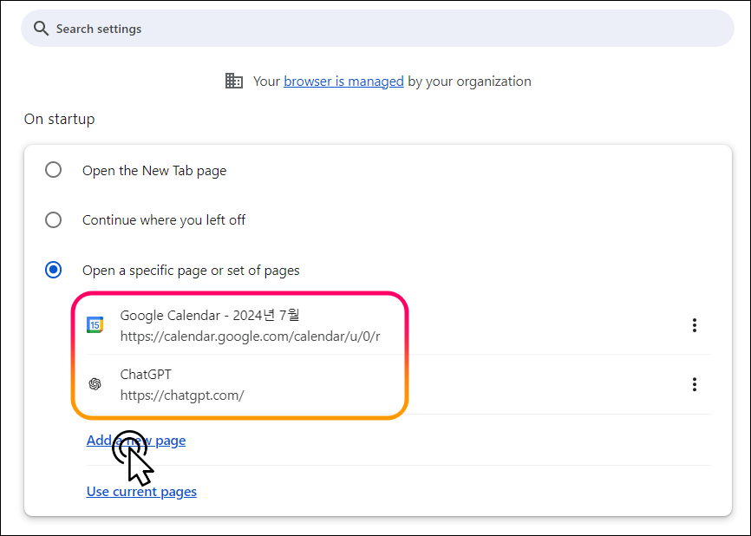Click the ChatGPT page title
This screenshot has height=536, width=751.
point(146,374)
